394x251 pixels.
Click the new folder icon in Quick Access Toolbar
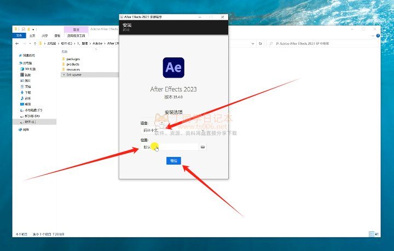(x=28, y=30)
